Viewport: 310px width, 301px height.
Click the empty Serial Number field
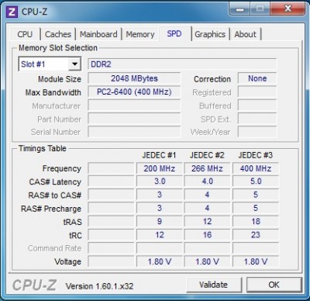click(x=134, y=132)
